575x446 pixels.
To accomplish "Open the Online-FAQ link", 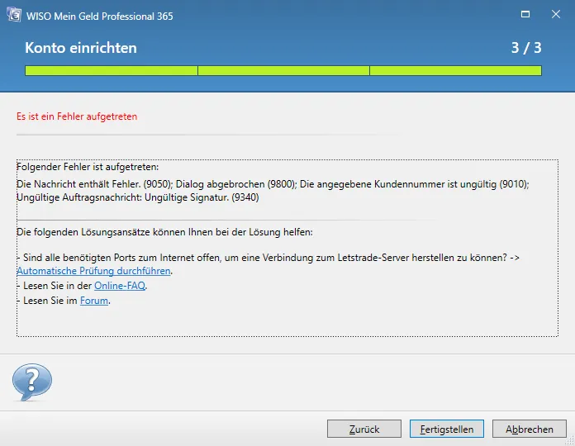I will [121, 286].
